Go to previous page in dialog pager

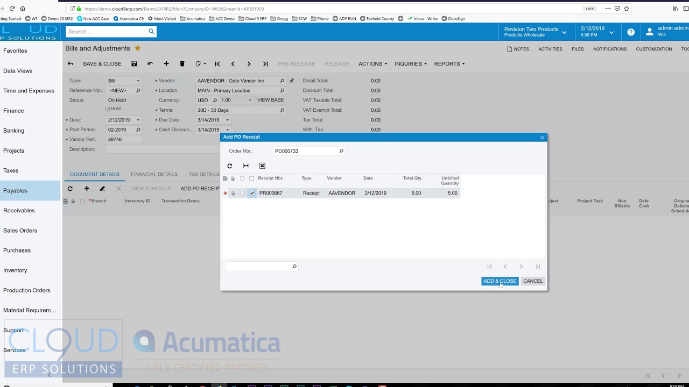[505, 267]
